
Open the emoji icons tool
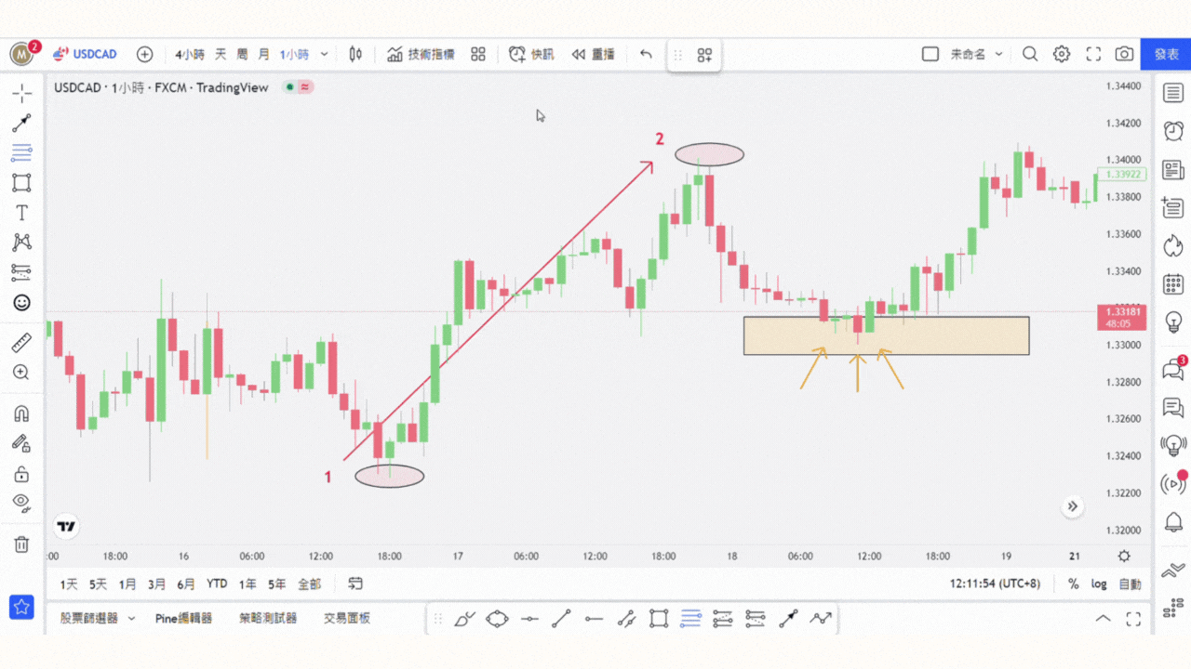[x=21, y=303]
